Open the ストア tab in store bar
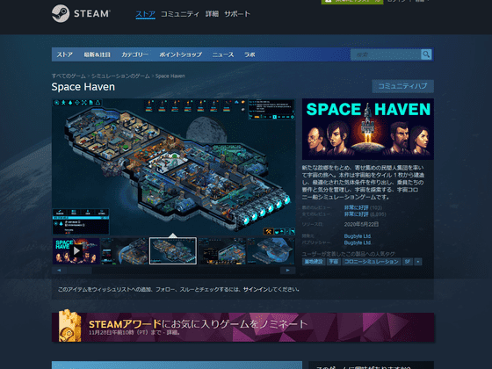This screenshot has height=369, width=492. tap(65, 54)
